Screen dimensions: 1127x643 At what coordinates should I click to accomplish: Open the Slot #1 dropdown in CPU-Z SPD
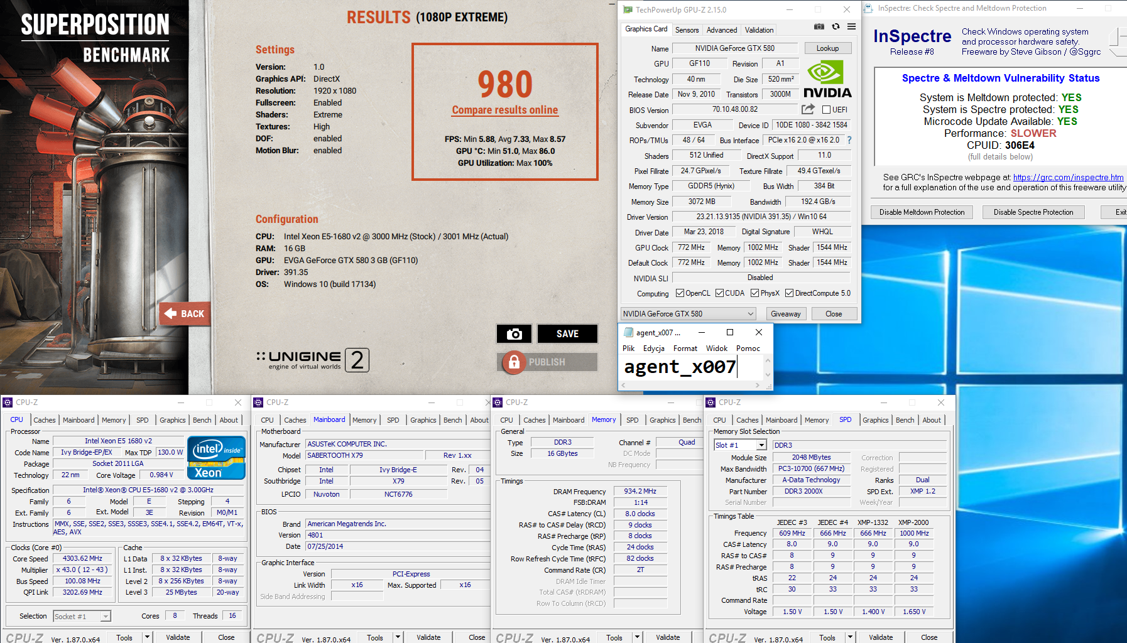point(741,445)
